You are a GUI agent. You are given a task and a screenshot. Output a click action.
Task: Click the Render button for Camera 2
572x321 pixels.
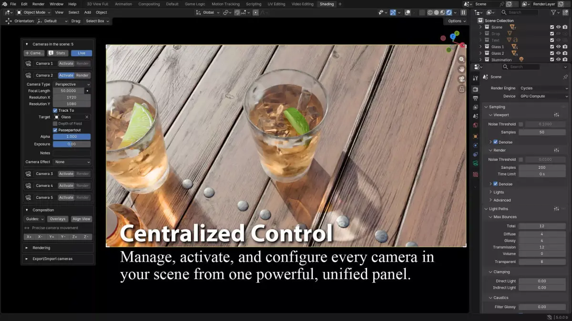[82, 75]
